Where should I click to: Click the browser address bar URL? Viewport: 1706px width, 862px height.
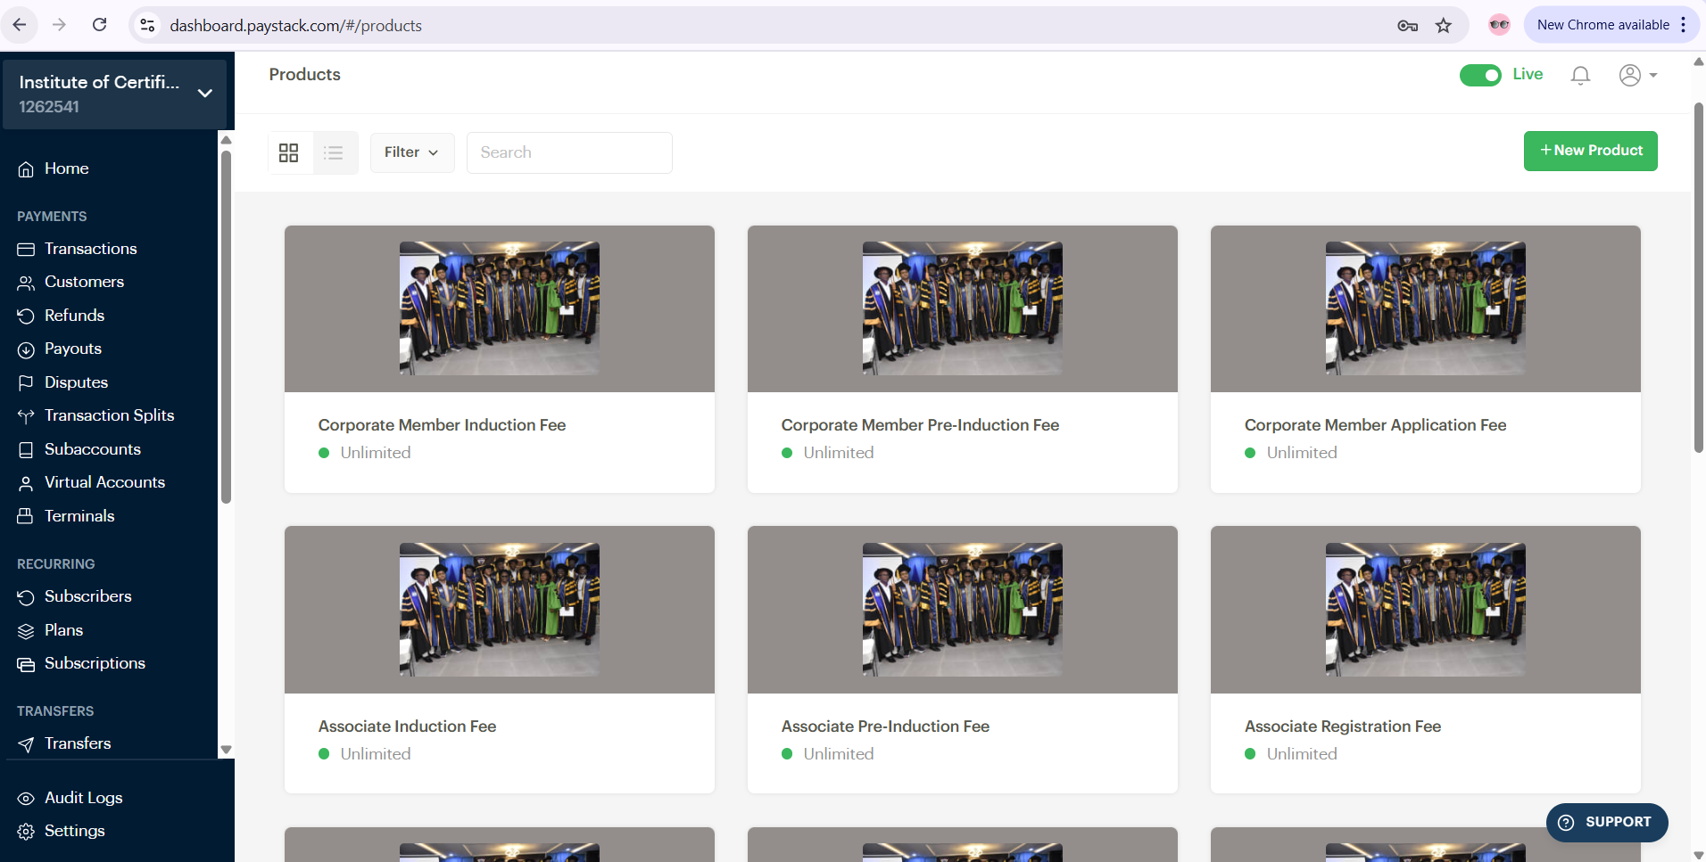(296, 26)
